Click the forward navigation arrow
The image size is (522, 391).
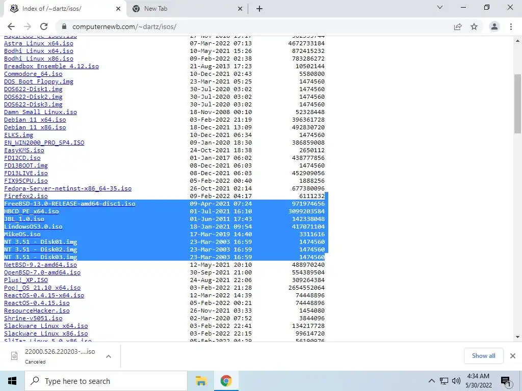[28, 26]
